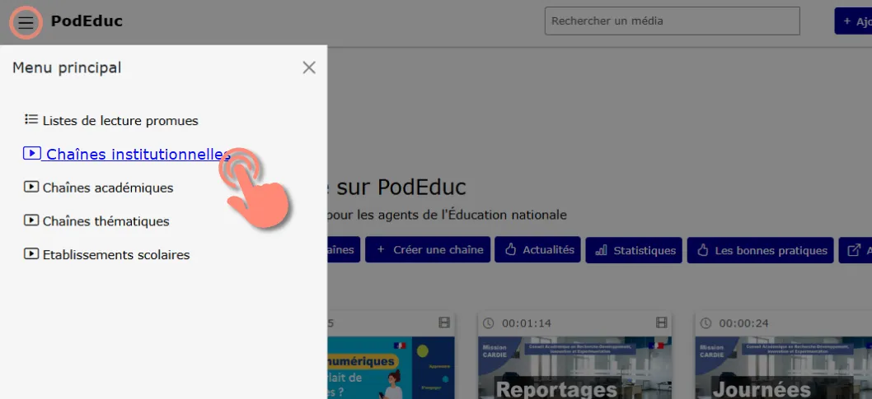The image size is (872, 399).
Task: Open the Reportages video thumbnail
Action: click(x=574, y=368)
